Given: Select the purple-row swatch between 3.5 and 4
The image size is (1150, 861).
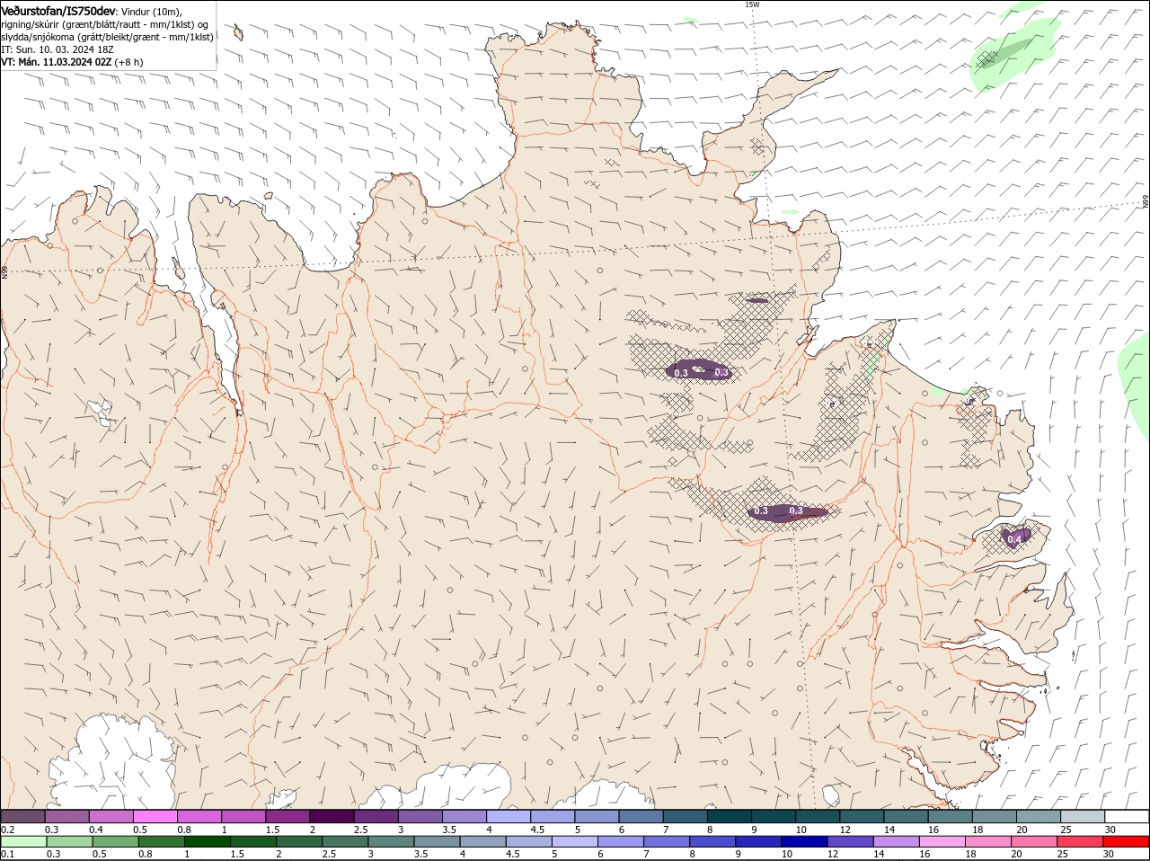Looking at the screenshot, I should tap(464, 816).
